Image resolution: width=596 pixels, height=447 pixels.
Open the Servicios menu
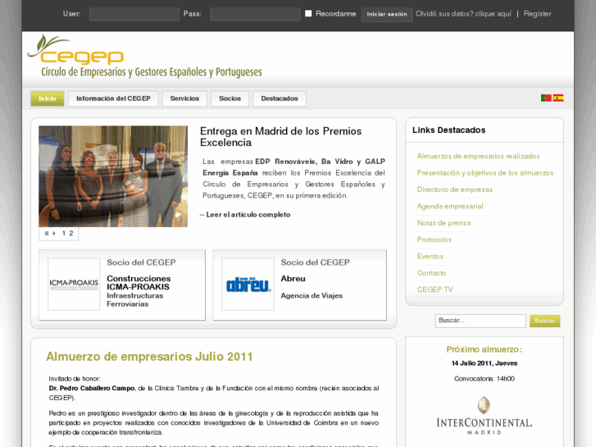click(x=184, y=98)
